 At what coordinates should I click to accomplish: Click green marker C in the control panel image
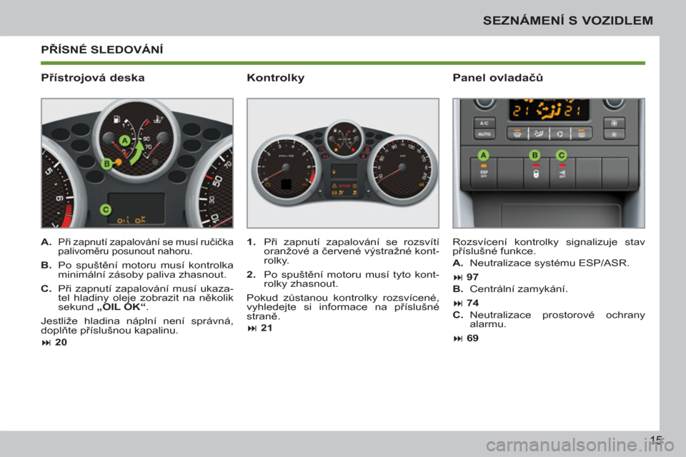pyautogui.click(x=562, y=155)
